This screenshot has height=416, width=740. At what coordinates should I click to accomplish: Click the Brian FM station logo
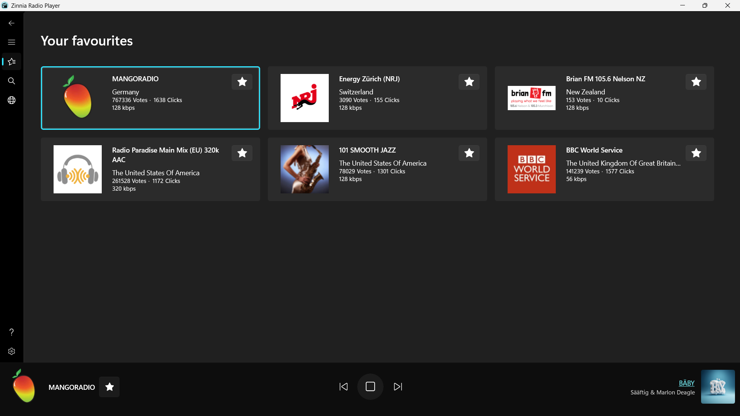point(531,98)
